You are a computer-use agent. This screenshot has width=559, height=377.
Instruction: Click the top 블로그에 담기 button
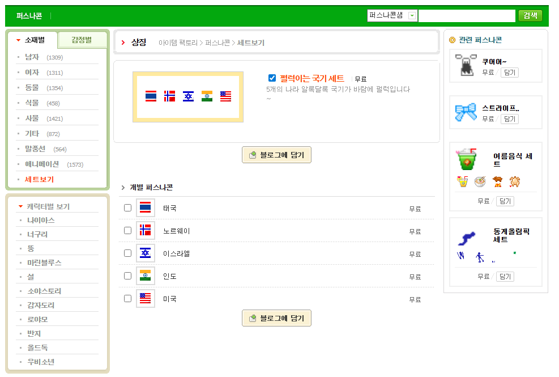pos(276,155)
